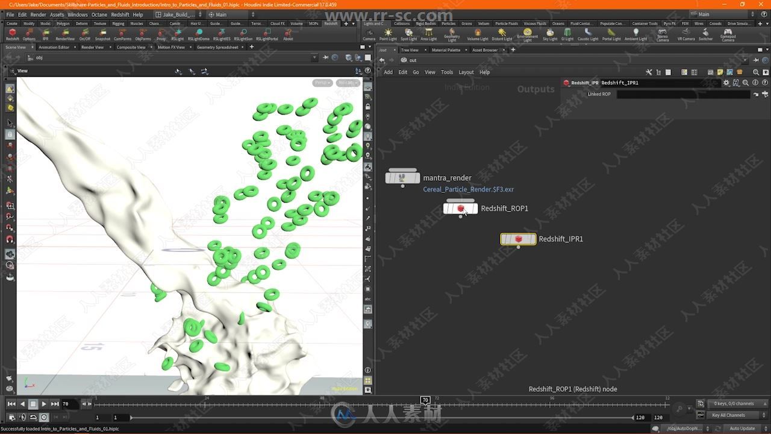771x434 pixels.
Task: Create an Environment Light
Action: (527, 34)
